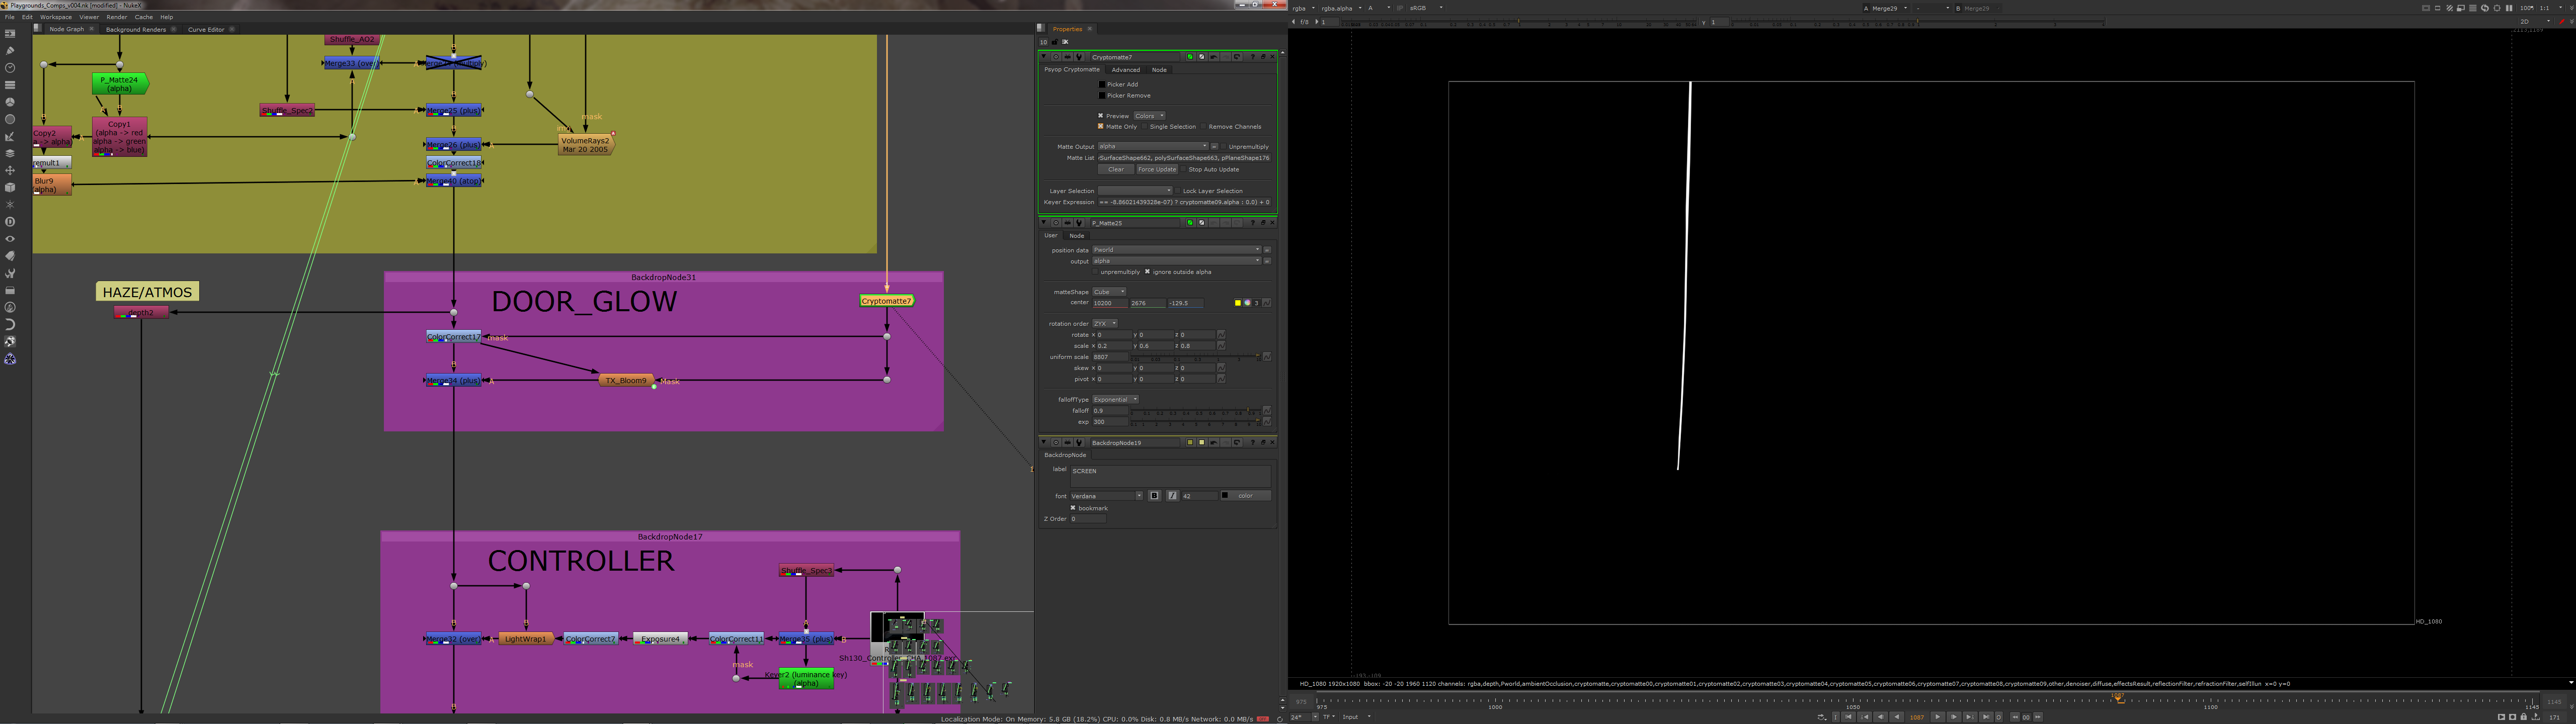2576x724 pixels.
Task: Click the play forward button in viewer
Action: (1937, 717)
